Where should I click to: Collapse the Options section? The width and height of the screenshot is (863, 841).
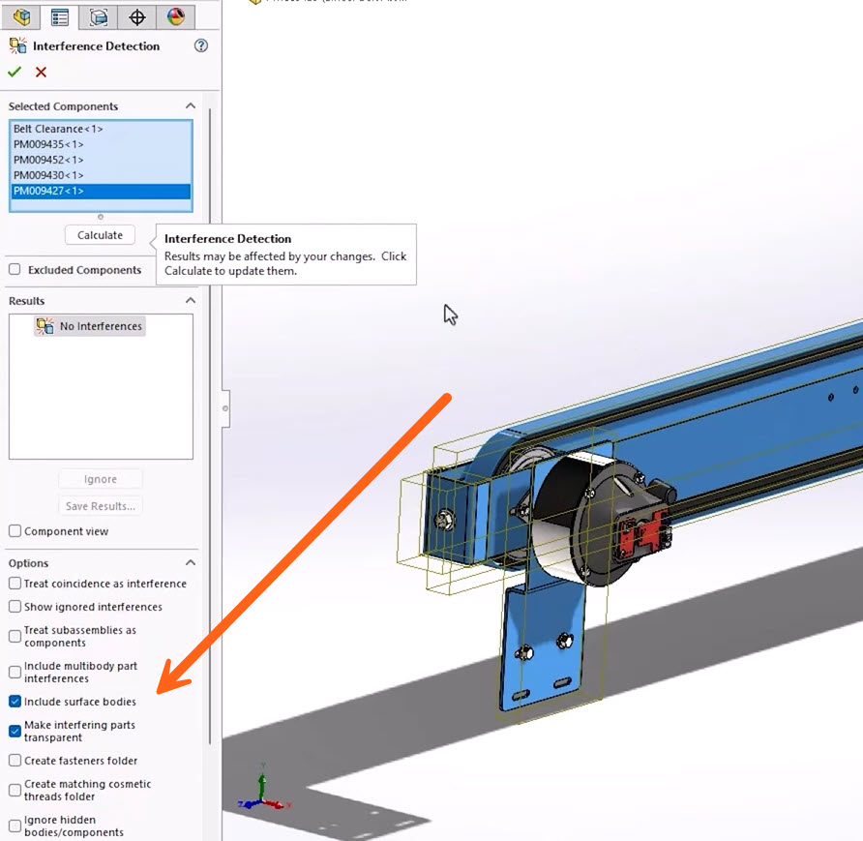tap(191, 563)
